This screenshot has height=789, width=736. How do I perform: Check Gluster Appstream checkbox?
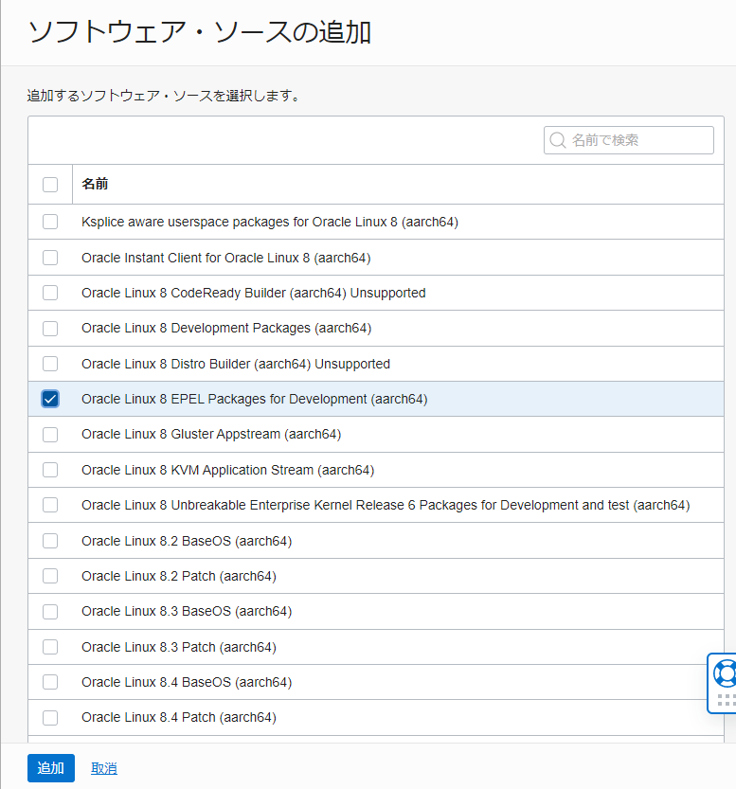pos(50,434)
